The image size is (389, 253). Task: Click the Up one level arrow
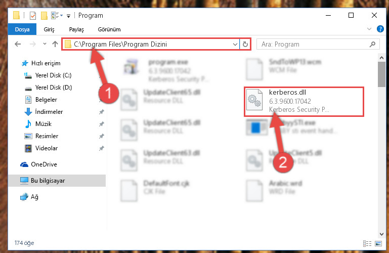pyautogui.click(x=55, y=44)
